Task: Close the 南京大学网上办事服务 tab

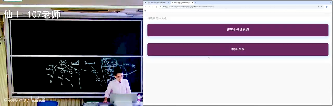Action: pyautogui.click(x=169, y=3)
